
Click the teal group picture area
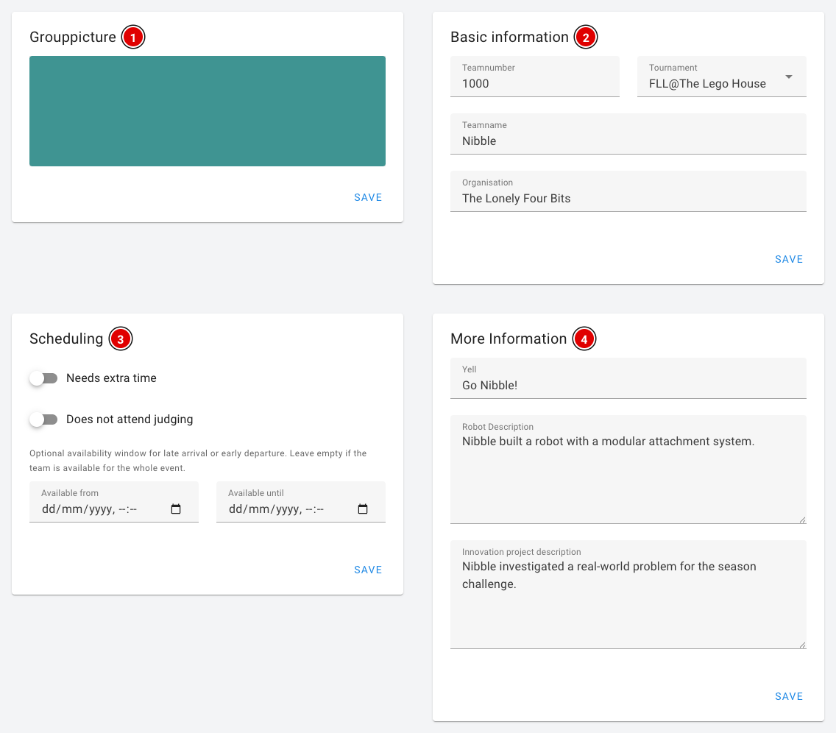point(208,111)
